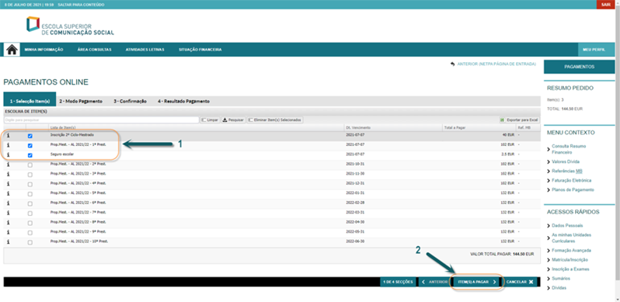The height and width of the screenshot is (302, 620).
Task: Click the Cancelar button
Action: tap(520, 283)
